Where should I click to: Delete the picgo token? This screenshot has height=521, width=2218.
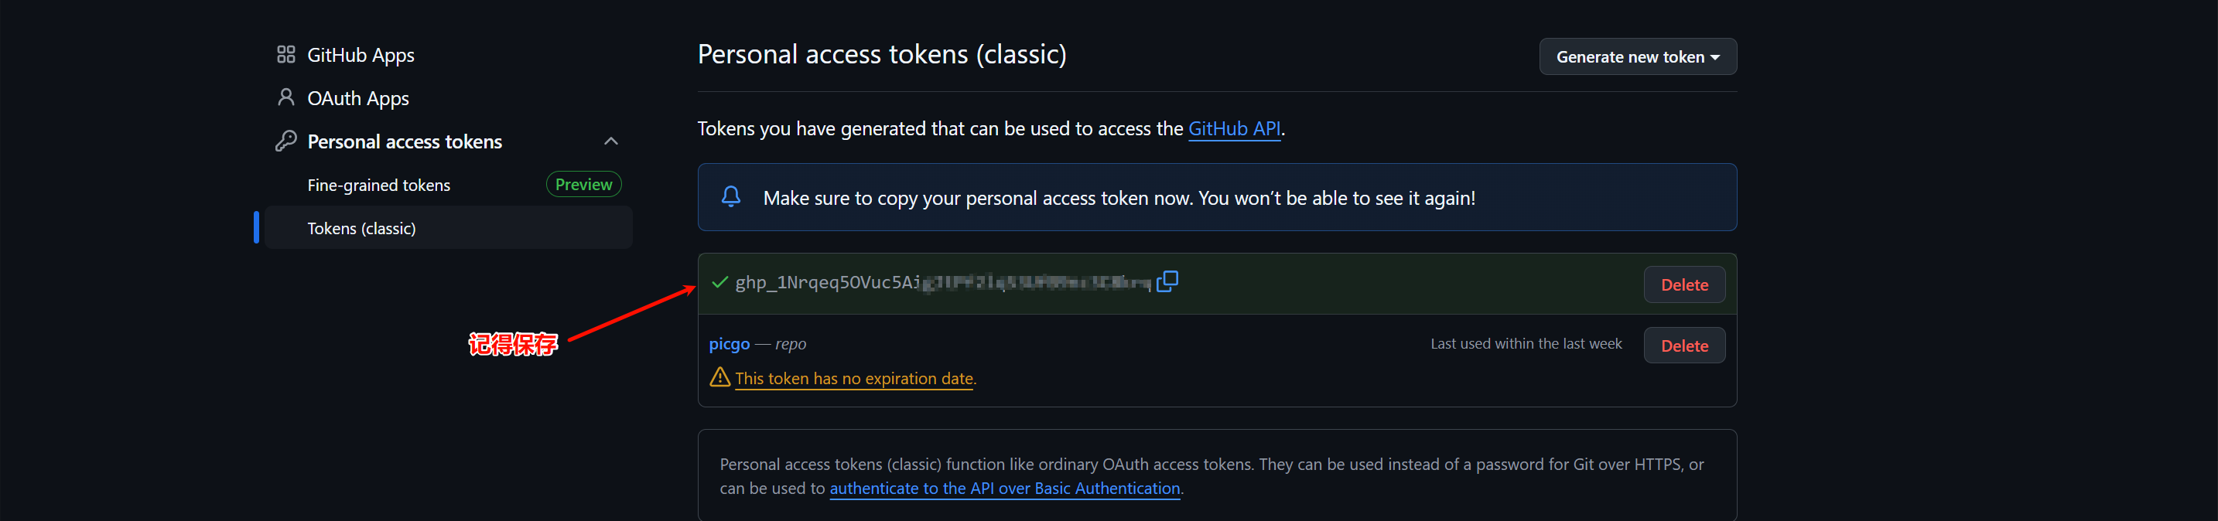click(1683, 346)
